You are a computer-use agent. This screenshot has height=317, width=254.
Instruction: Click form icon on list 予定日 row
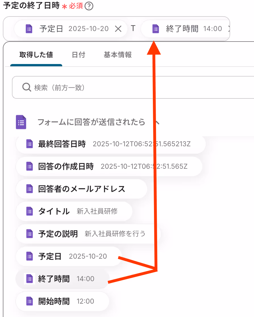click(30, 256)
